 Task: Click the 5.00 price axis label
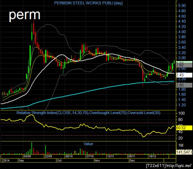tap(182, 6)
